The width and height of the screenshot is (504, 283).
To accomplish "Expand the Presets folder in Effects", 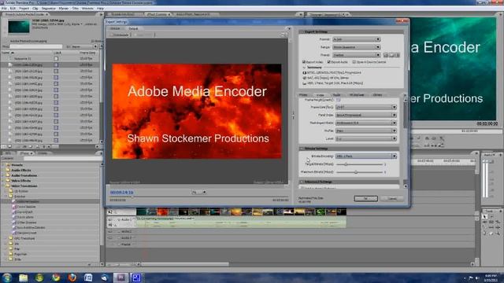I will click(x=3, y=165).
